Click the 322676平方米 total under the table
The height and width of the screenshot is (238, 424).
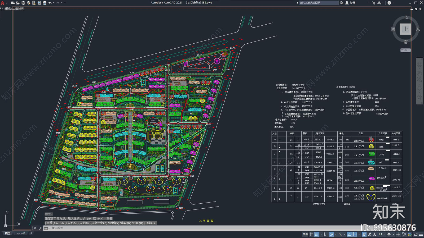tap(319, 204)
